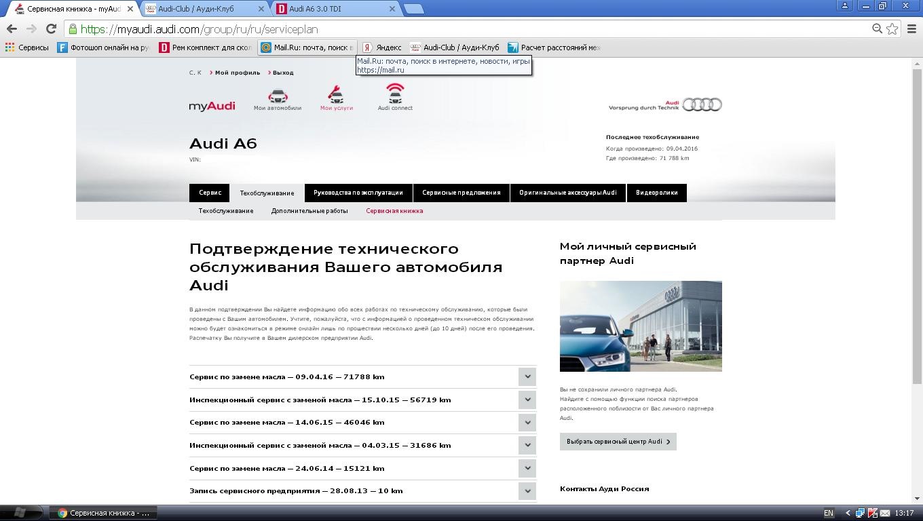Show hidden tray icons arrow
Viewport: 923px width, 521px height.
pos(848,514)
